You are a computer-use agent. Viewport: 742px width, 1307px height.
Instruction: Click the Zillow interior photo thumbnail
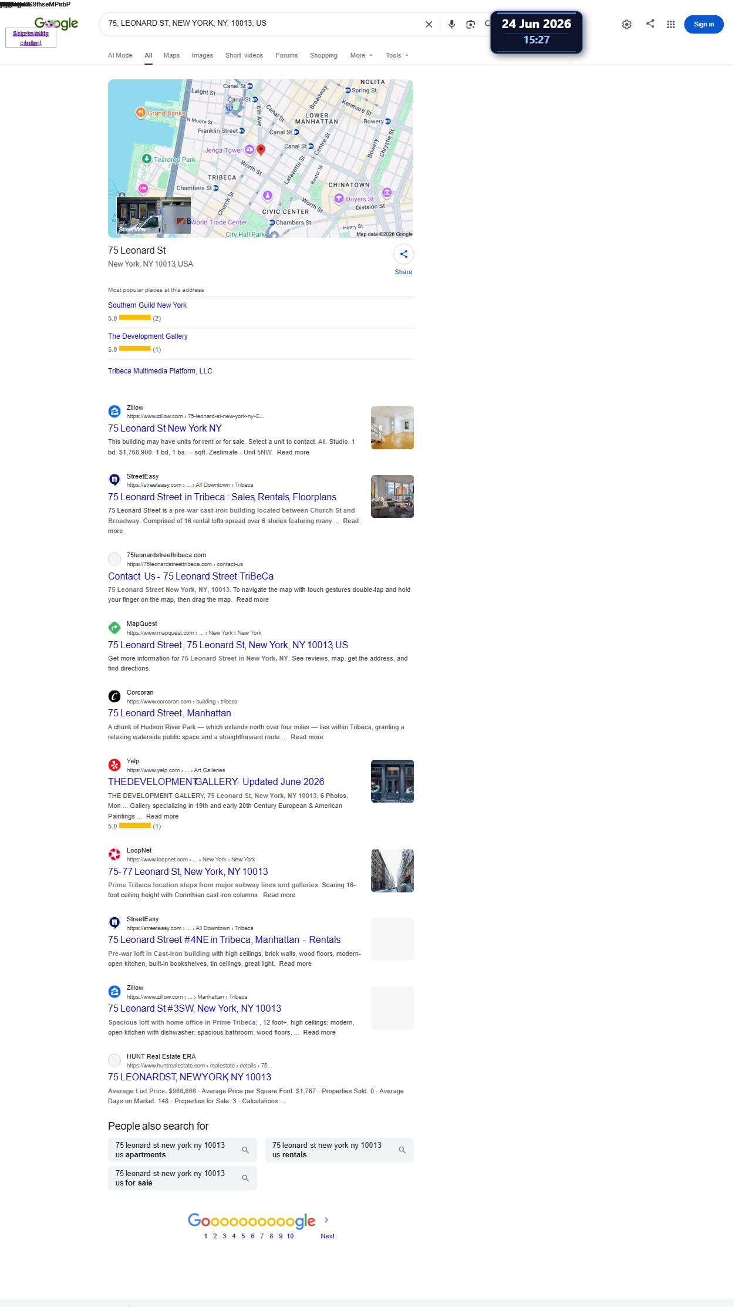[392, 427]
